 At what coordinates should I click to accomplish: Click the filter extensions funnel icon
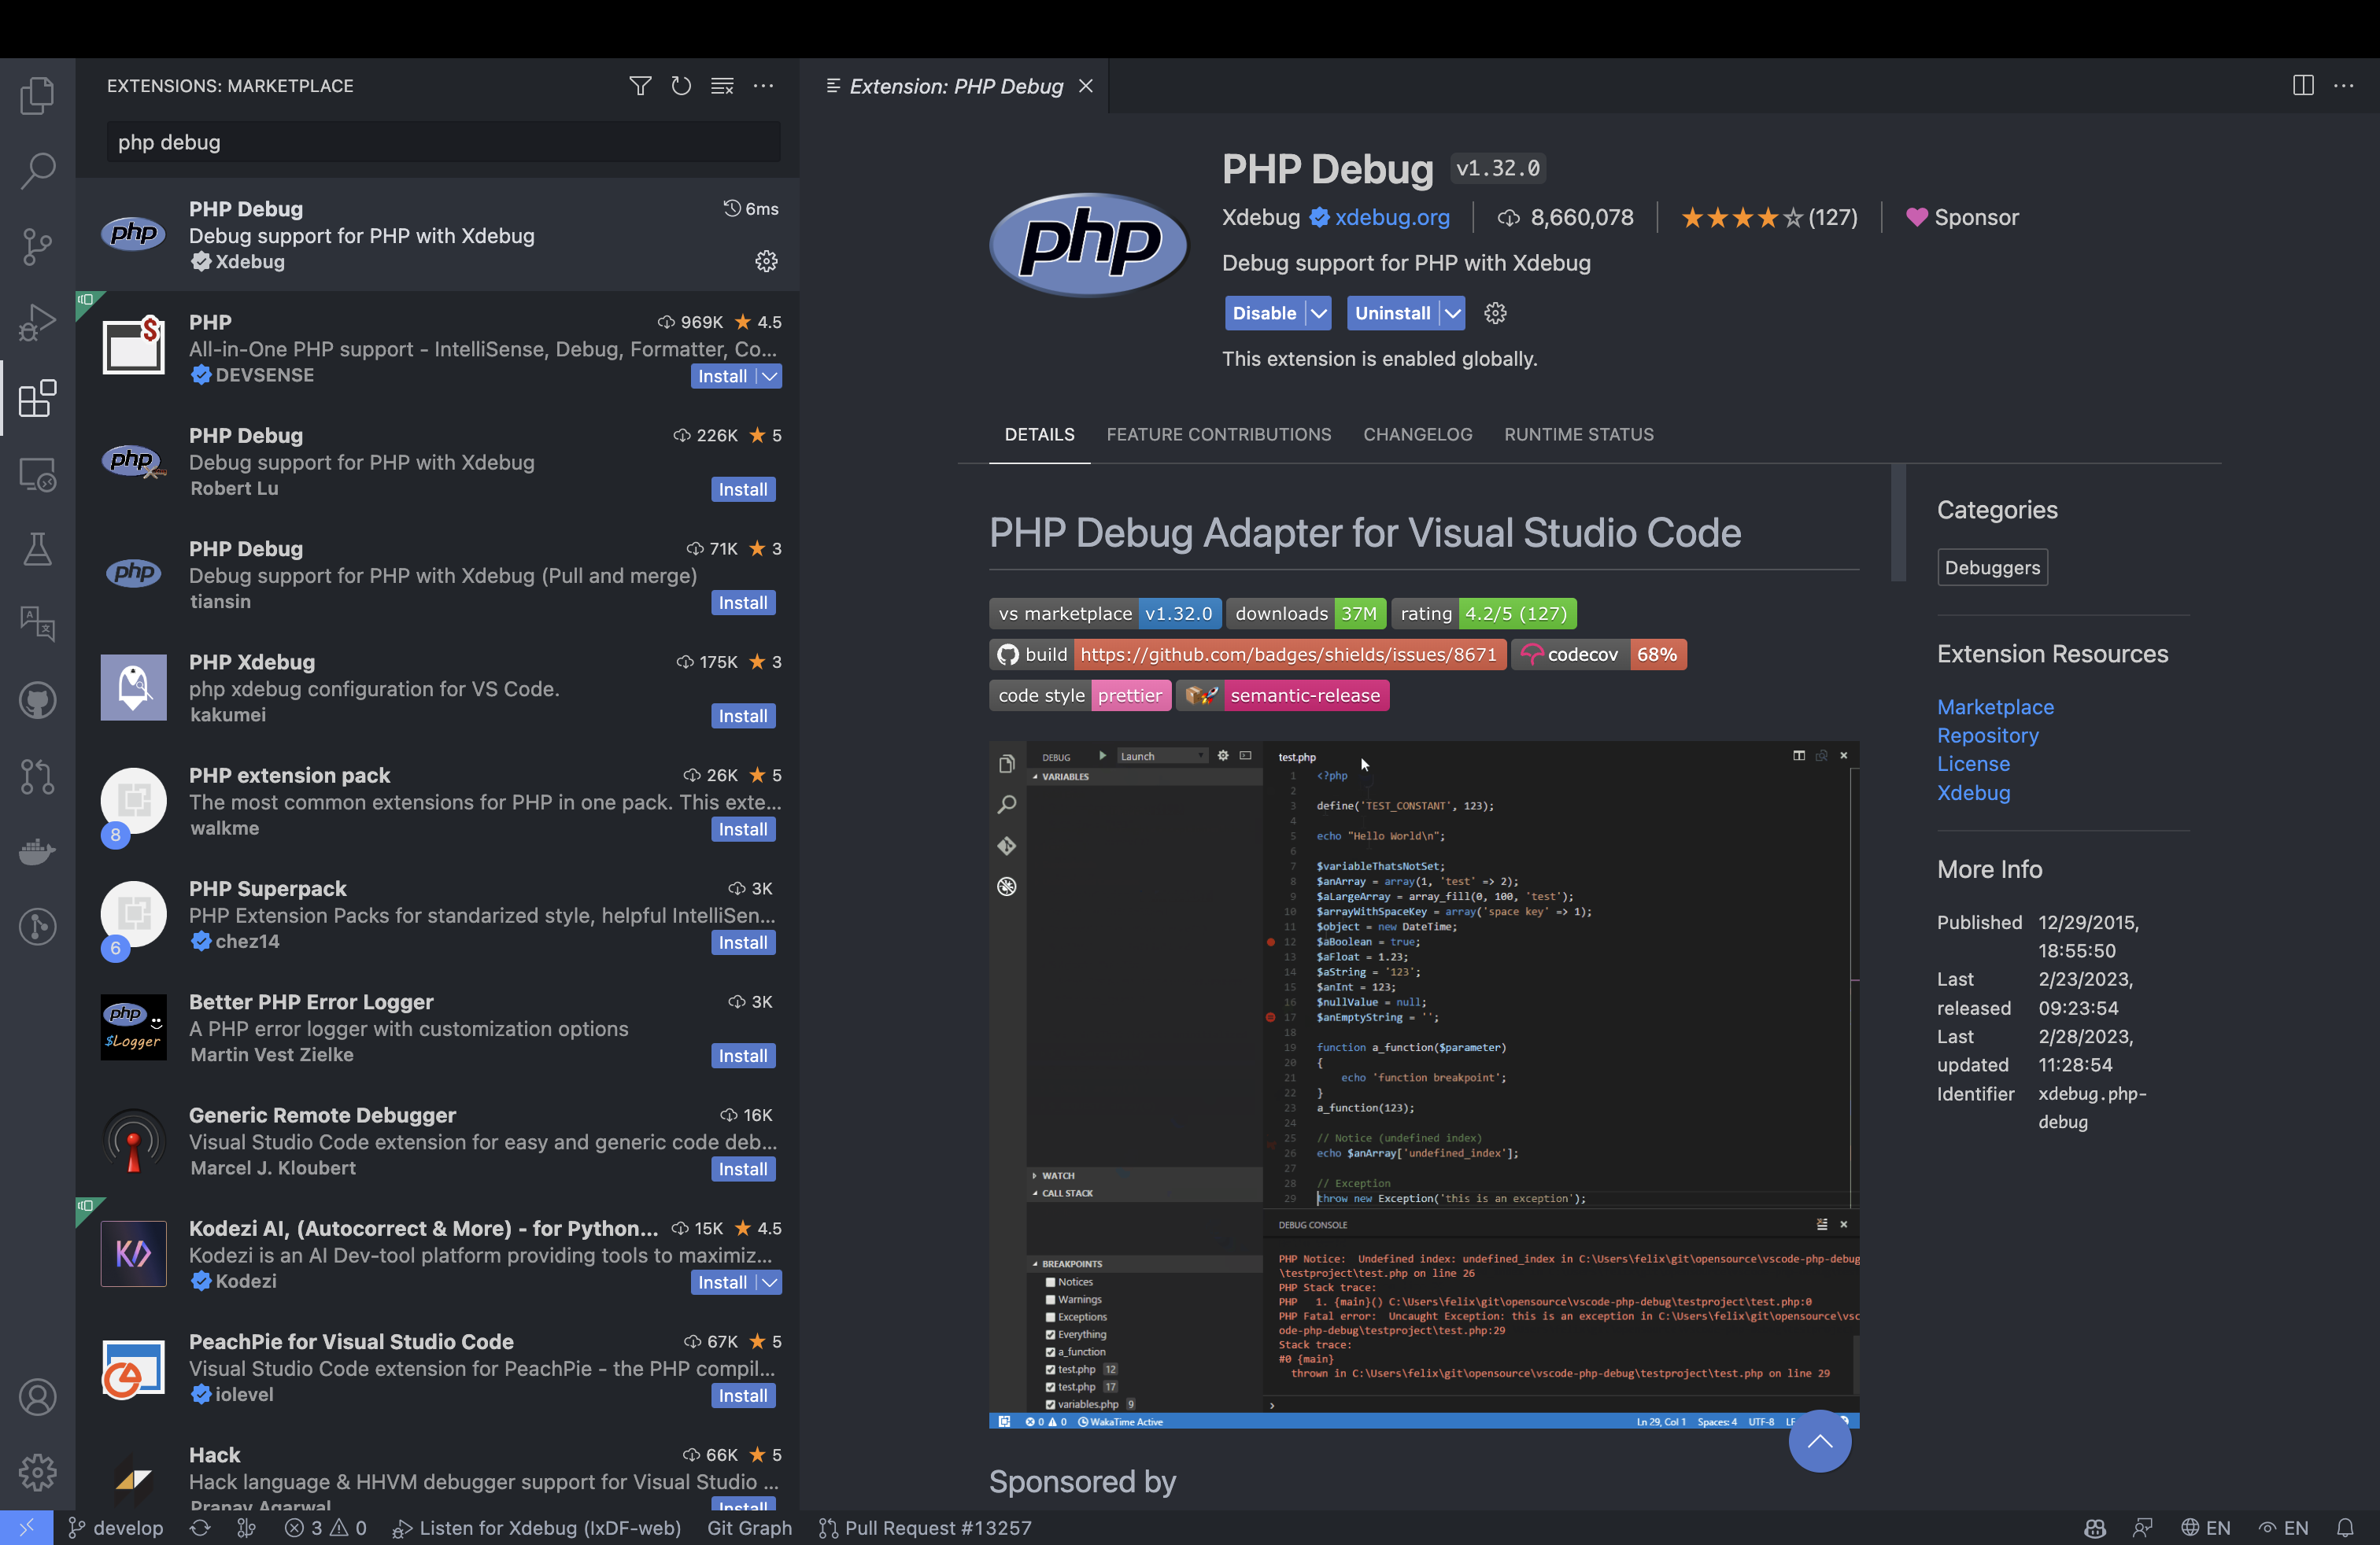click(640, 86)
